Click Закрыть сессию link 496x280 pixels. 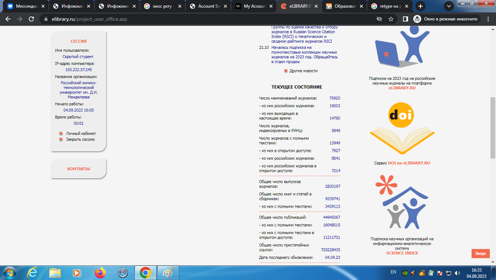pos(81,139)
